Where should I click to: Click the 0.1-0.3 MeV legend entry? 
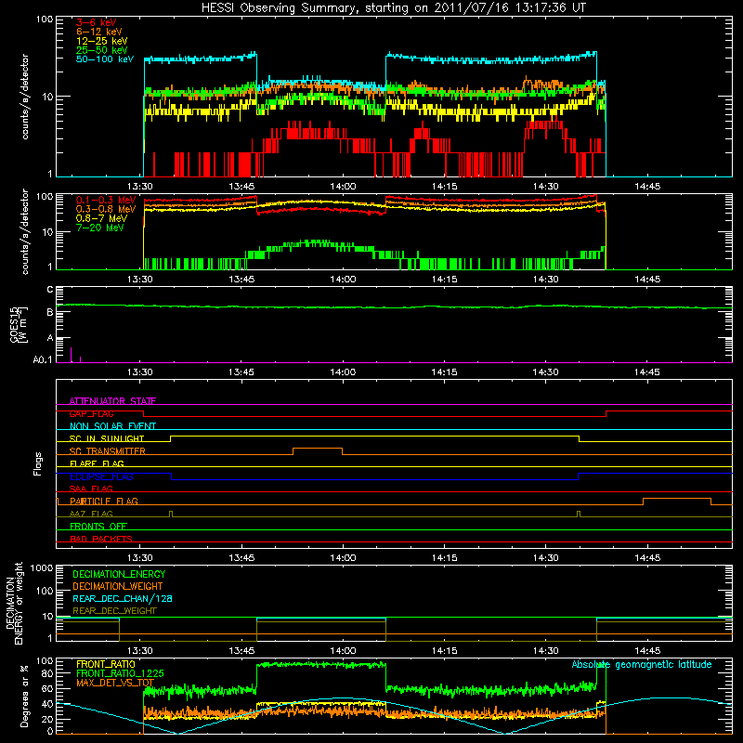106,200
